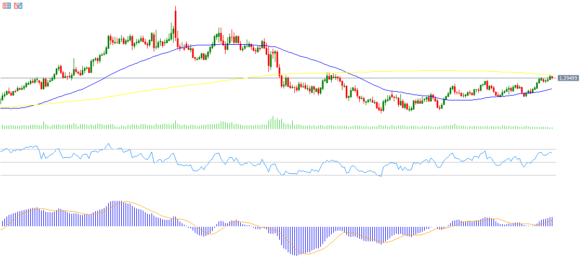Toggle the one-click trading panel icon
The height and width of the screenshot is (270, 580).
18,6
